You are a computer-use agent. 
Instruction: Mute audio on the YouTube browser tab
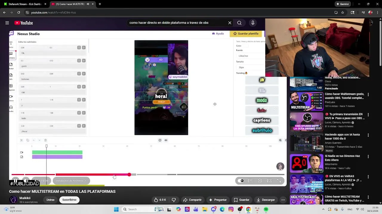[88, 4]
